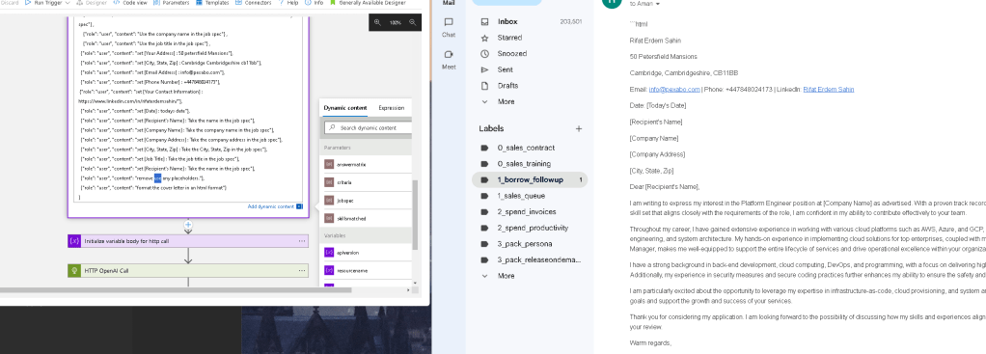
Task: Click the insert step plus icon
Action: [x=187, y=224]
